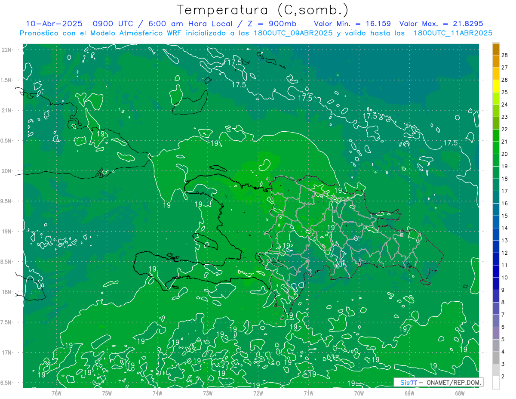Click the "8" label on the color scale

coord(503,302)
